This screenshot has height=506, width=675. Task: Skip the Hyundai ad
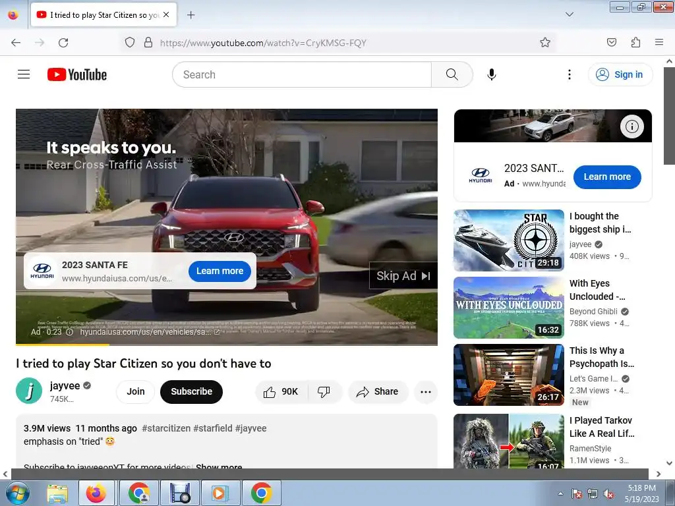[403, 276]
